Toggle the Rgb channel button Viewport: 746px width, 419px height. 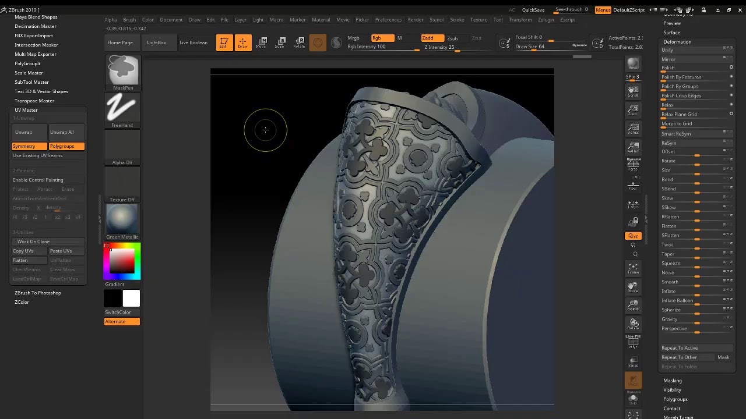point(382,38)
